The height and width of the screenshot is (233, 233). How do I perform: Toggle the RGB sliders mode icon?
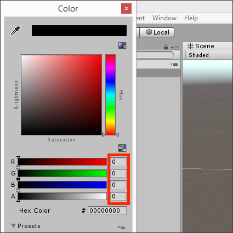[x=122, y=148]
